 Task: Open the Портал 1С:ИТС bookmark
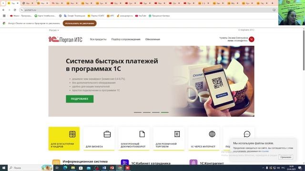click(x=96, y=16)
